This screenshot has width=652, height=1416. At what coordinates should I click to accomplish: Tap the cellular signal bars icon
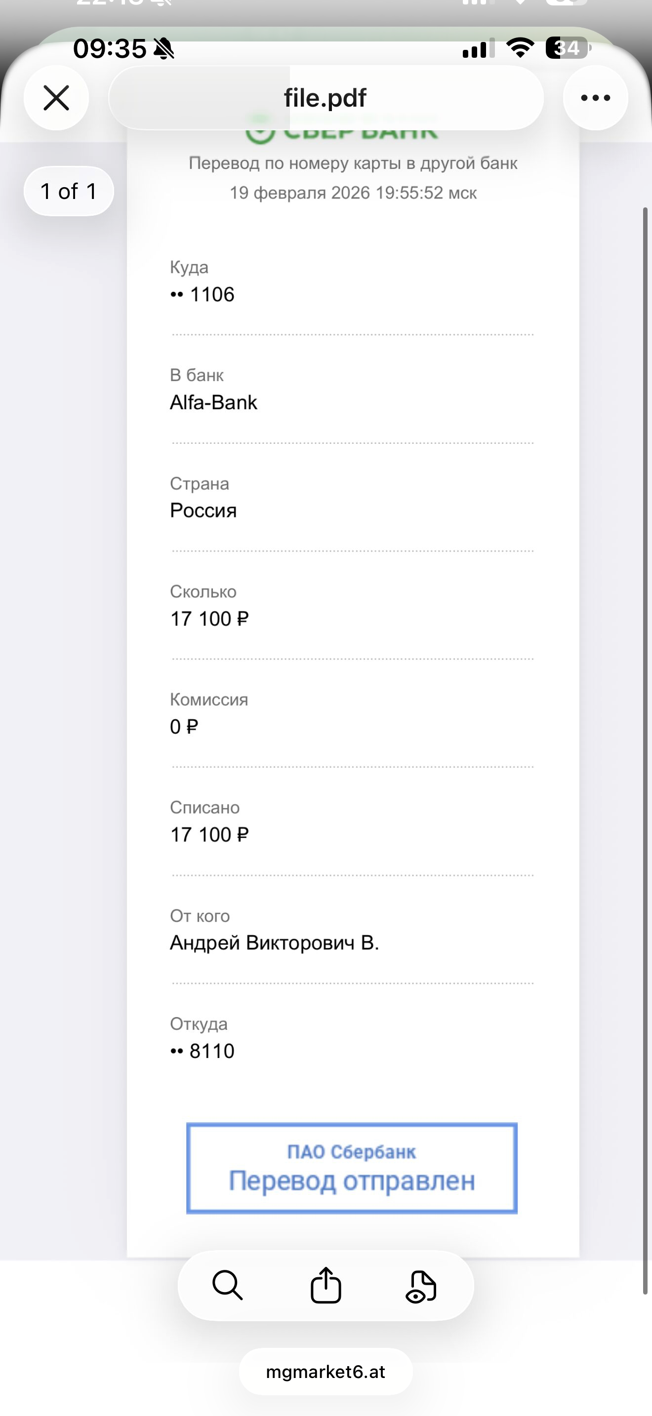pos(476,49)
